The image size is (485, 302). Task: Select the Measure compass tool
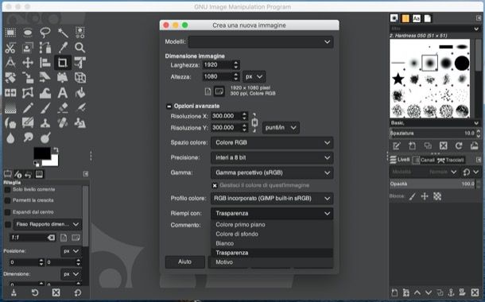[10, 63]
